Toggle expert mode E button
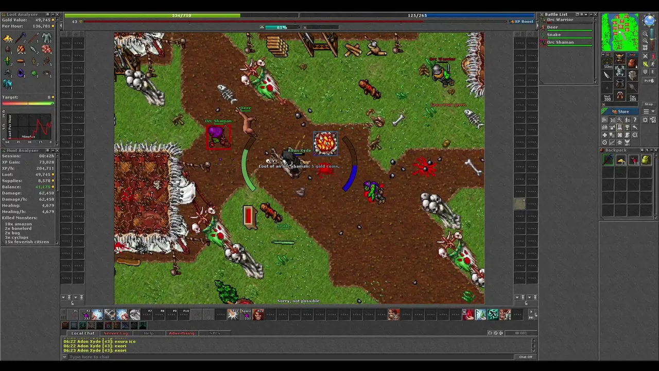This screenshot has height=371, width=659. [x=653, y=72]
